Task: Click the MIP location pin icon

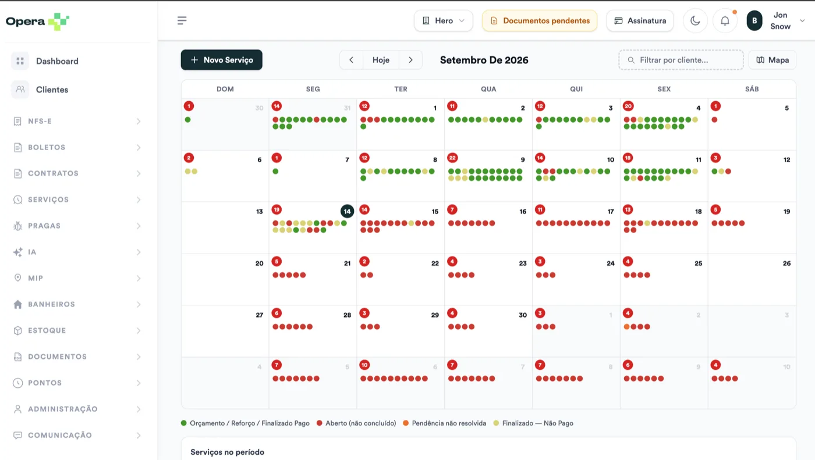Action: (17, 279)
